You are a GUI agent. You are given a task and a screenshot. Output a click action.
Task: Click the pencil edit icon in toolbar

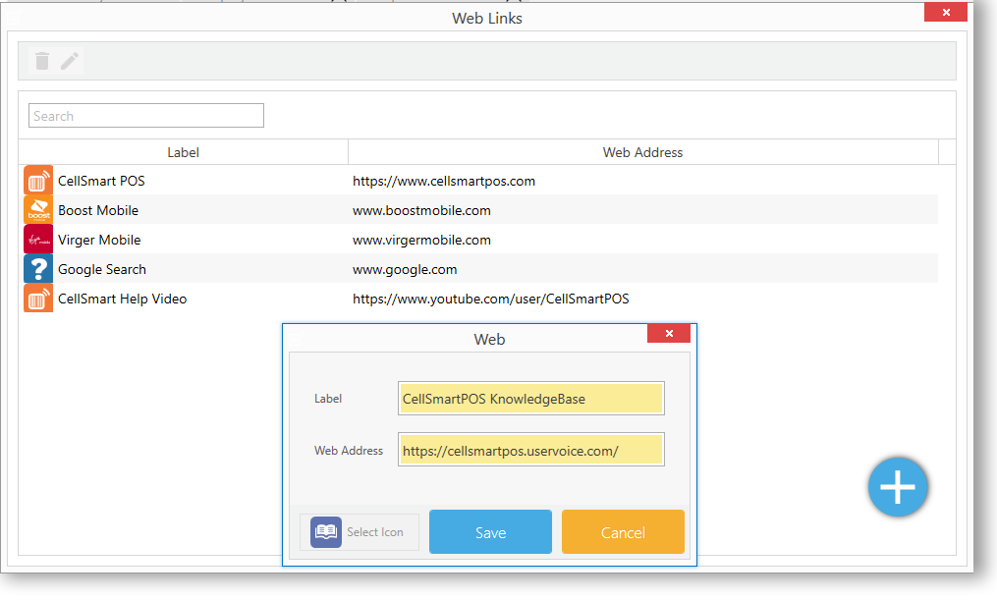click(69, 61)
